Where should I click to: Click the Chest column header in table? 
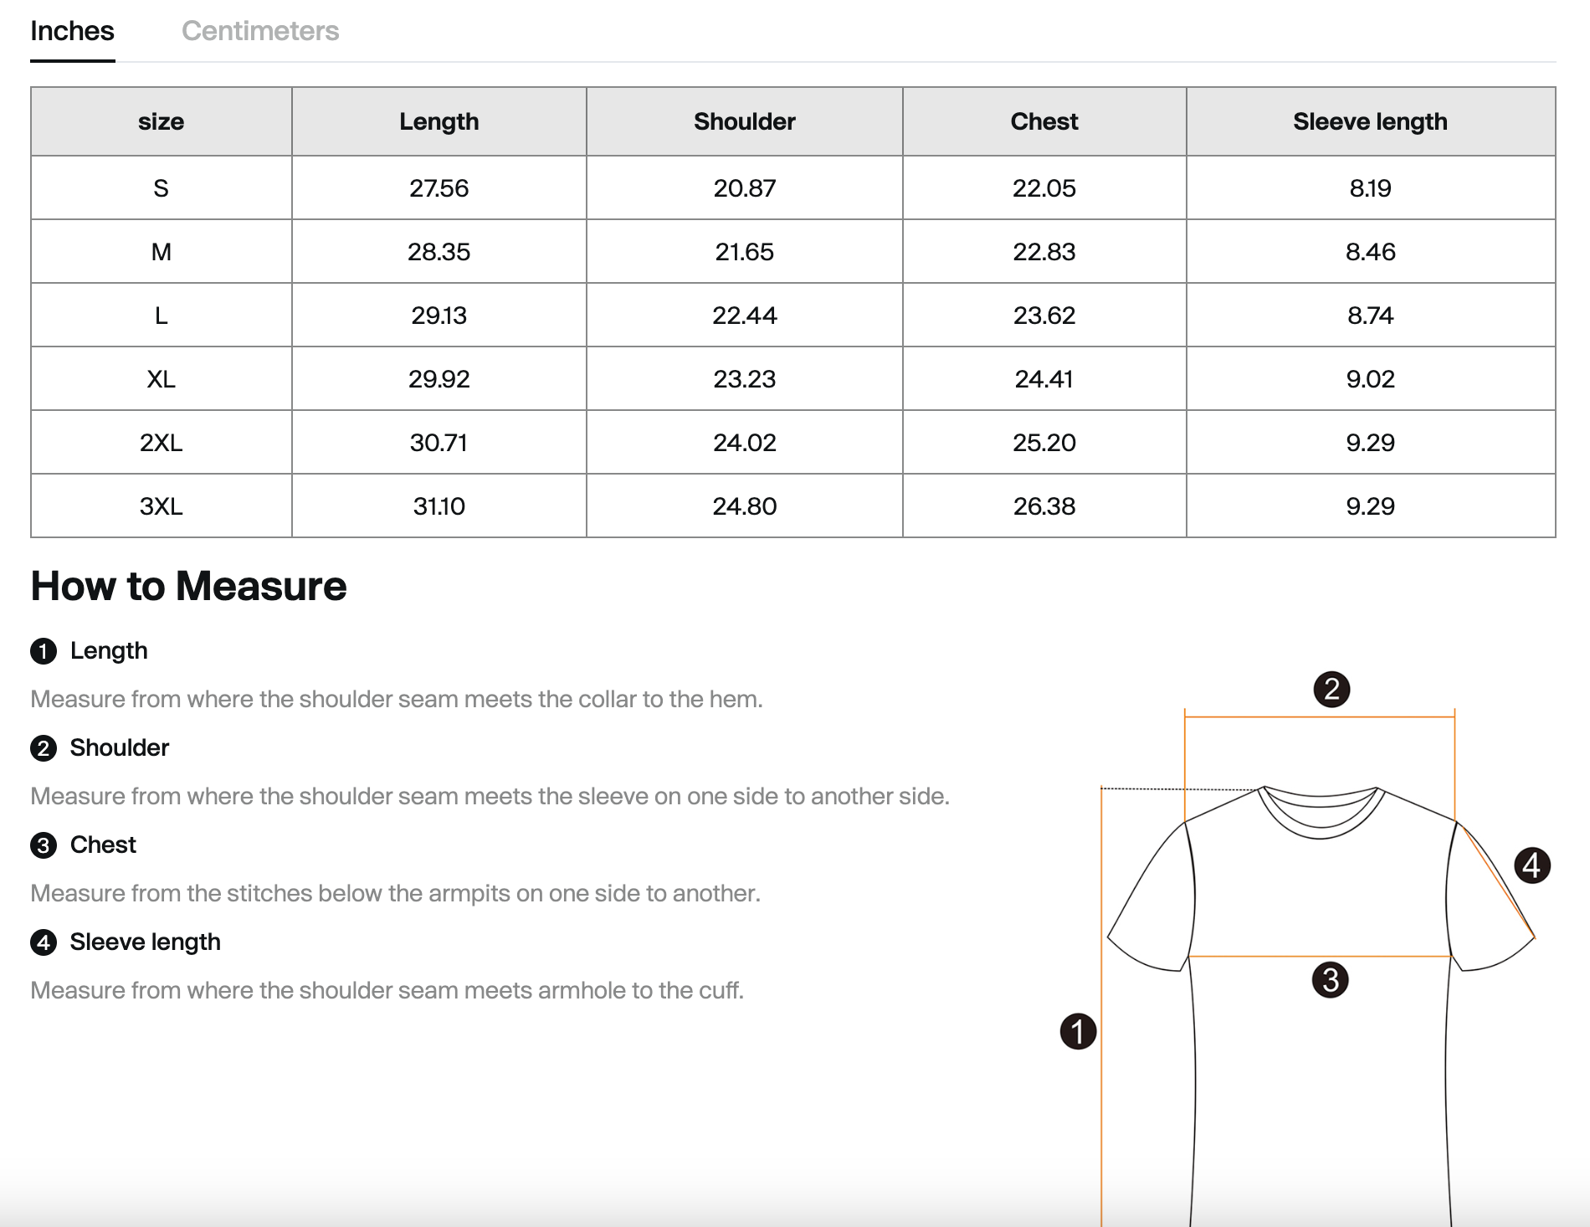[1044, 121]
